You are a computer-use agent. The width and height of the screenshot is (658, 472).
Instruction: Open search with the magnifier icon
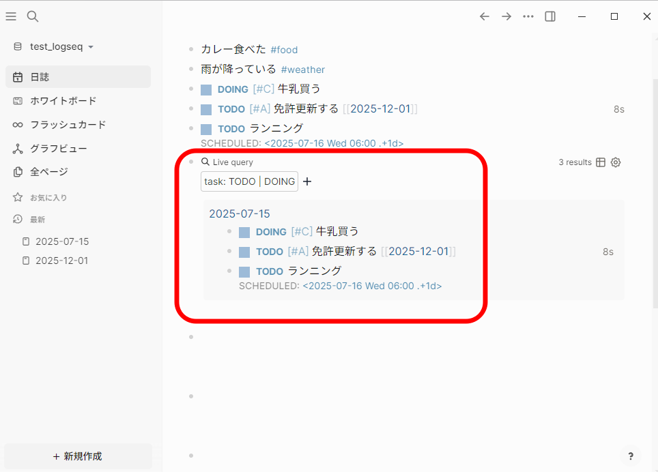[x=33, y=16]
